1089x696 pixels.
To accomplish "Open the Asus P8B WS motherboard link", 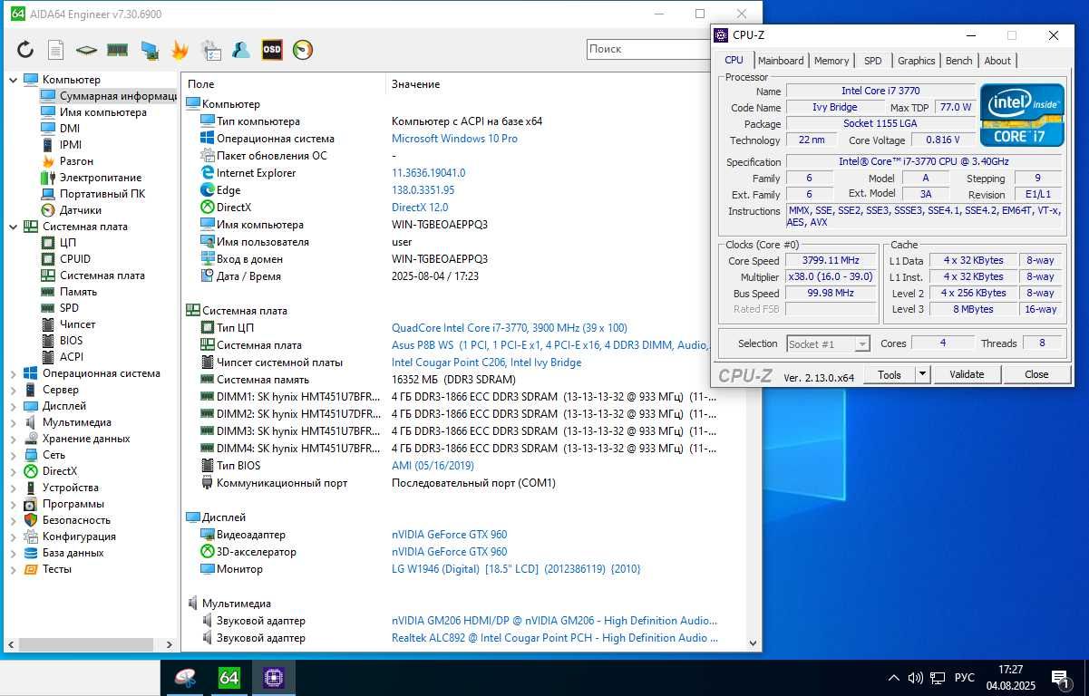I will point(549,345).
